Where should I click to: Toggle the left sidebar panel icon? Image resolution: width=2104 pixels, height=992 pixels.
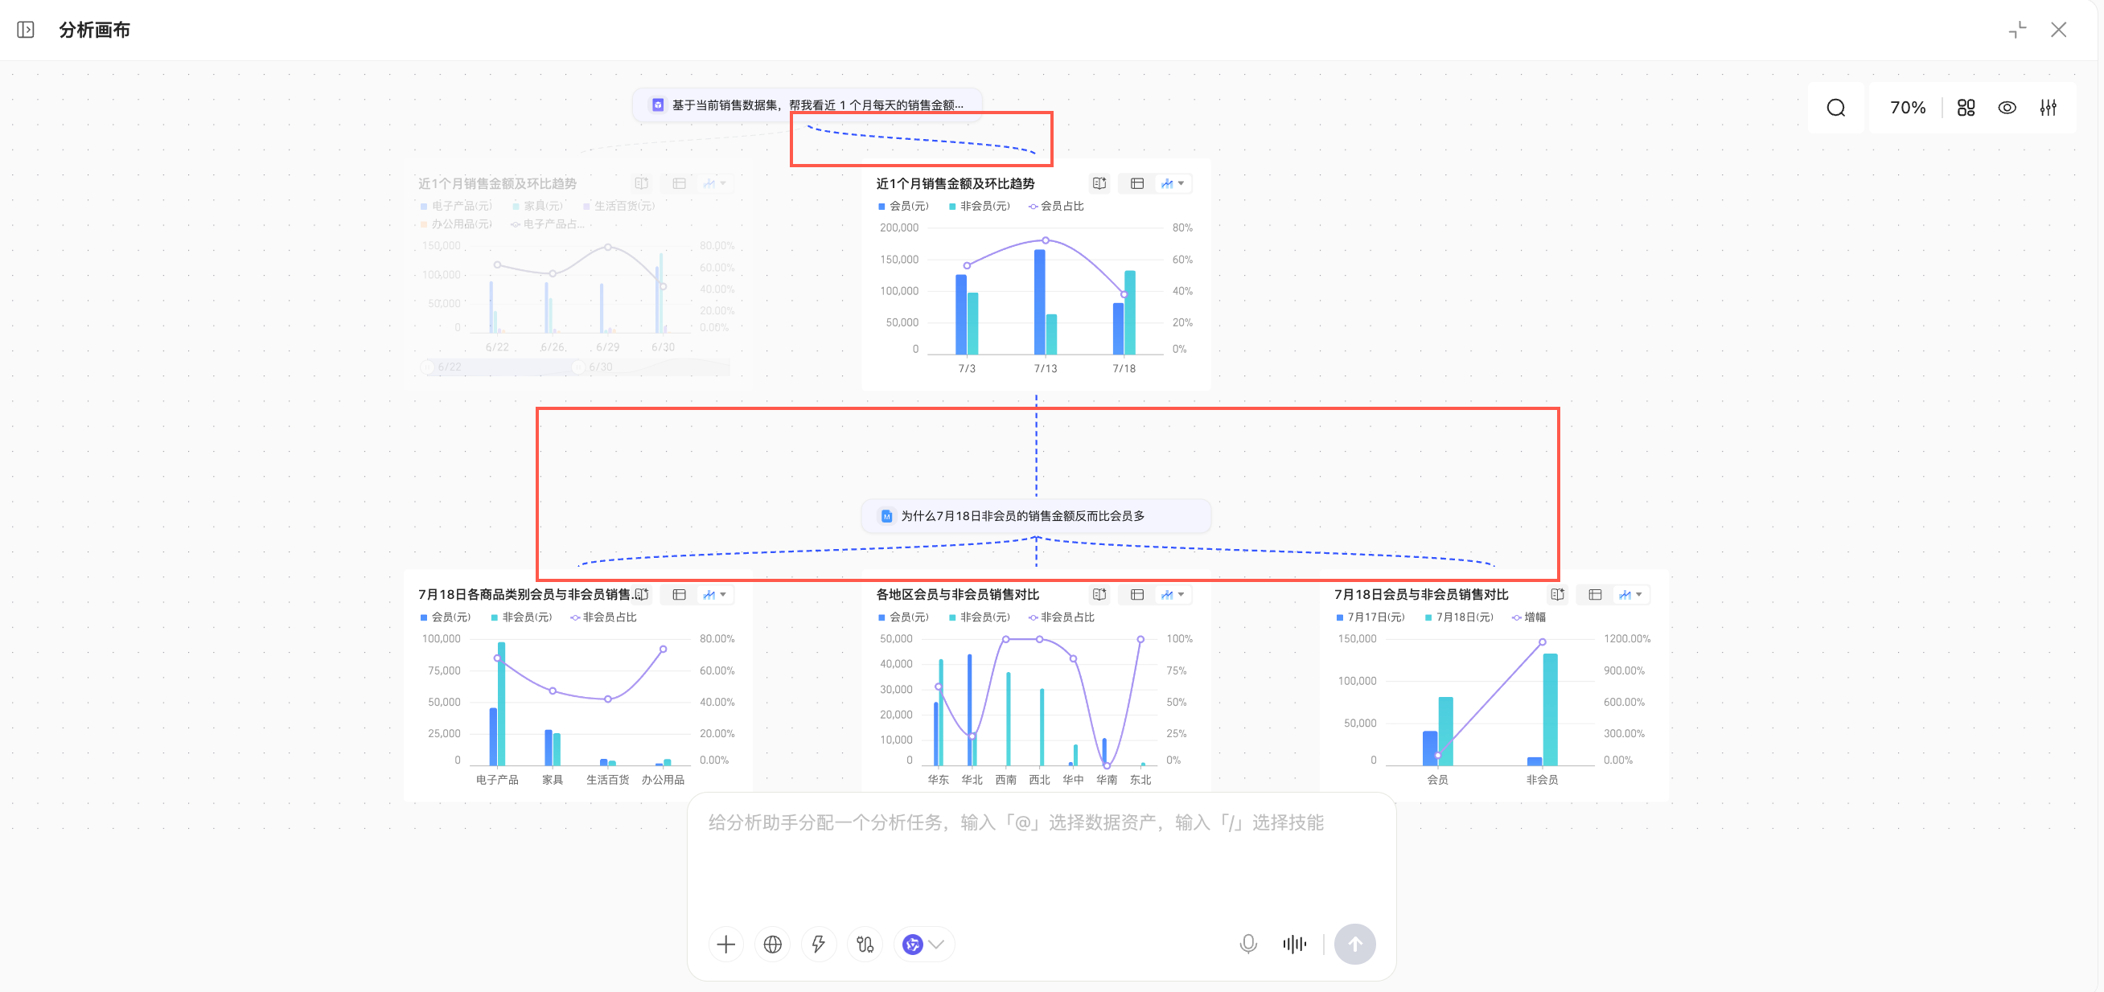[25, 31]
